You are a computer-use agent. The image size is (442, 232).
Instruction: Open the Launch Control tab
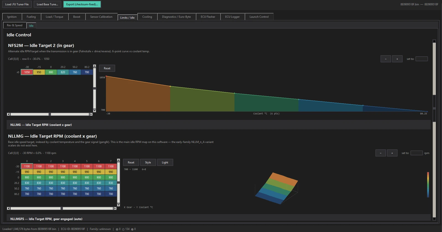[x=259, y=17]
